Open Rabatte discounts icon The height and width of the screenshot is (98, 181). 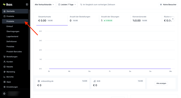tap(4, 67)
